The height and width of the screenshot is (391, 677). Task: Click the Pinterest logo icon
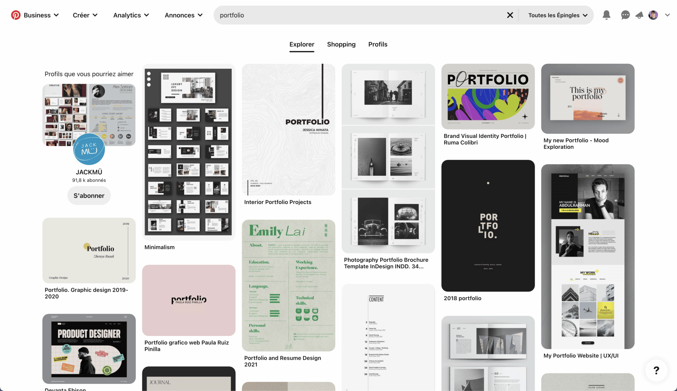coord(16,15)
